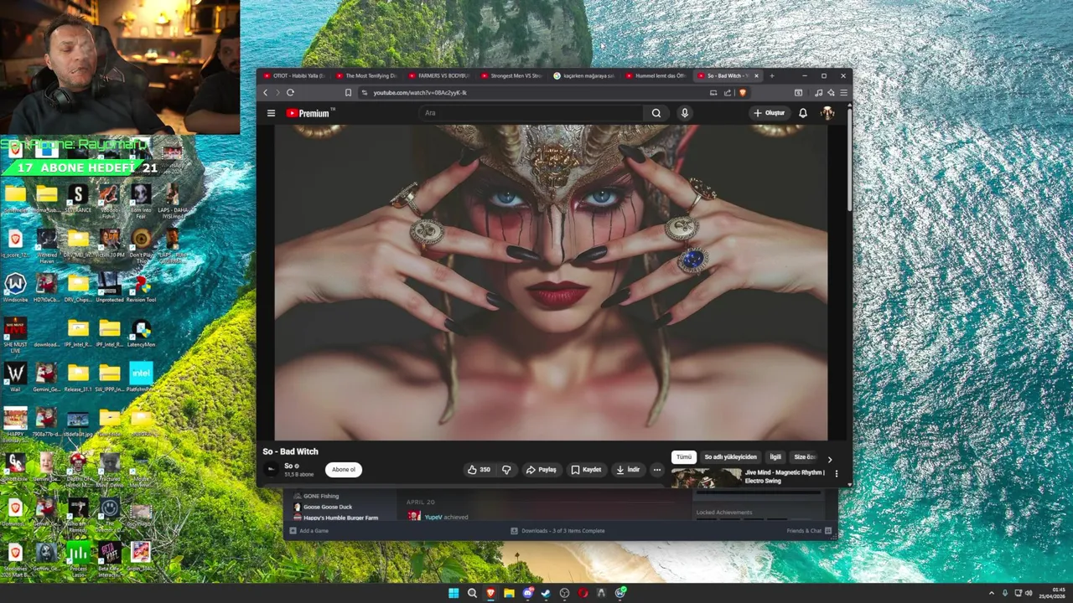This screenshot has width=1073, height=603.
Task: Open the browser hamburger menu
Action: click(843, 92)
